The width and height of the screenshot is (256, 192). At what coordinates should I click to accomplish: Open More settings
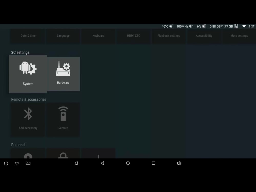(239, 36)
